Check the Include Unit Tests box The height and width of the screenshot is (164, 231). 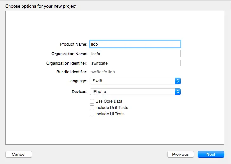pos(92,108)
